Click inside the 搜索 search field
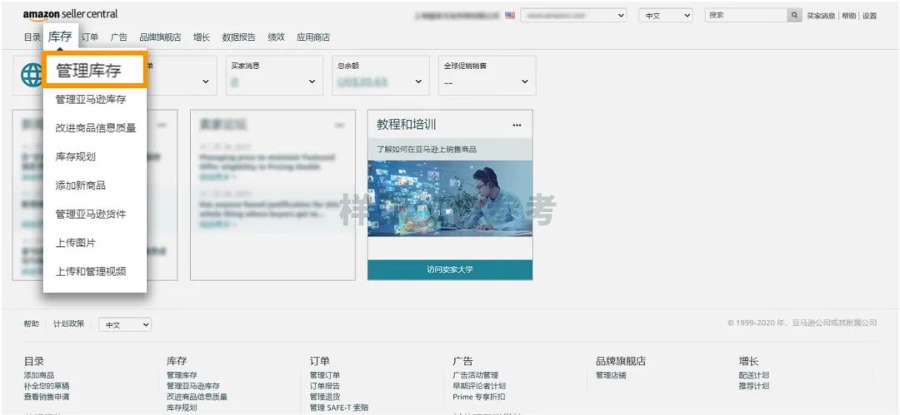Viewport: 900px width, 415px height. click(746, 16)
